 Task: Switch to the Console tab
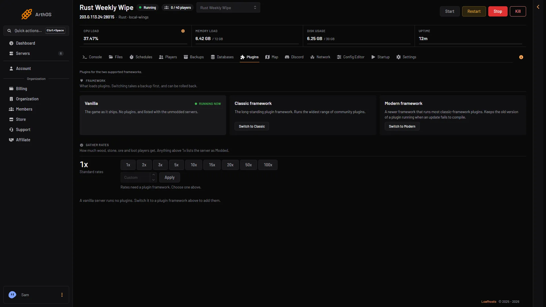[92, 57]
